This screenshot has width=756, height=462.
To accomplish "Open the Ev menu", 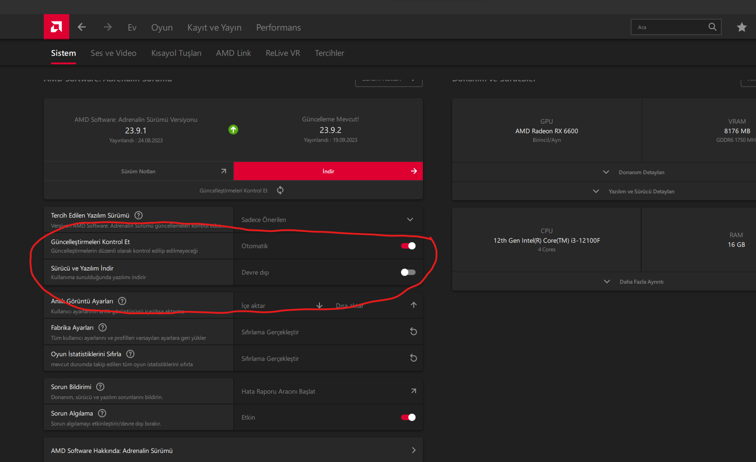I will [132, 27].
